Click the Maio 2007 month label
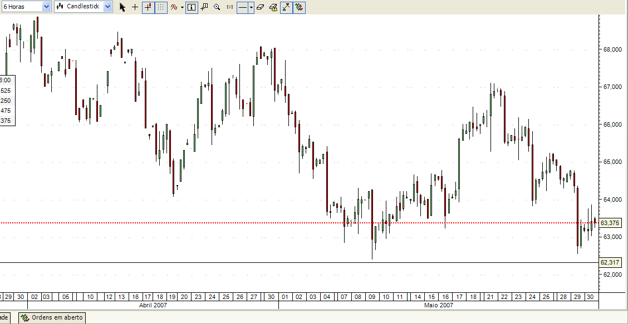 pyautogui.click(x=439, y=305)
